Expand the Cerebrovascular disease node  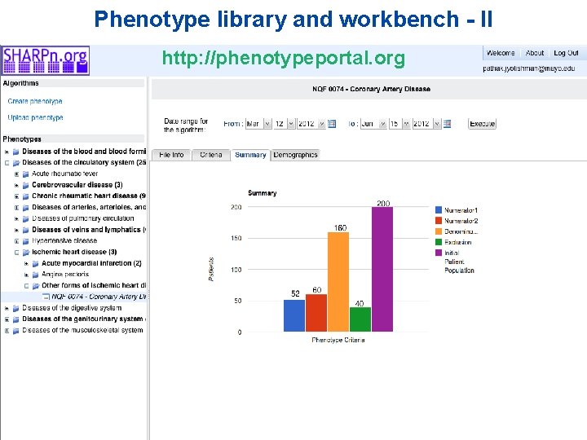(x=16, y=185)
